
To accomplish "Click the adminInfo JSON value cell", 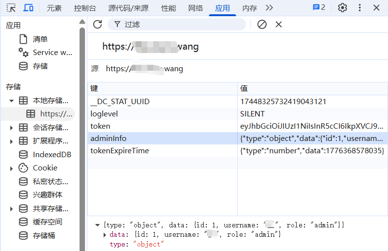I will coord(312,139).
